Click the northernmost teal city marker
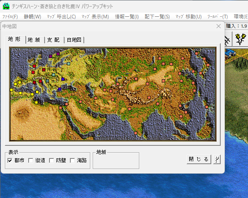 point(69,64)
